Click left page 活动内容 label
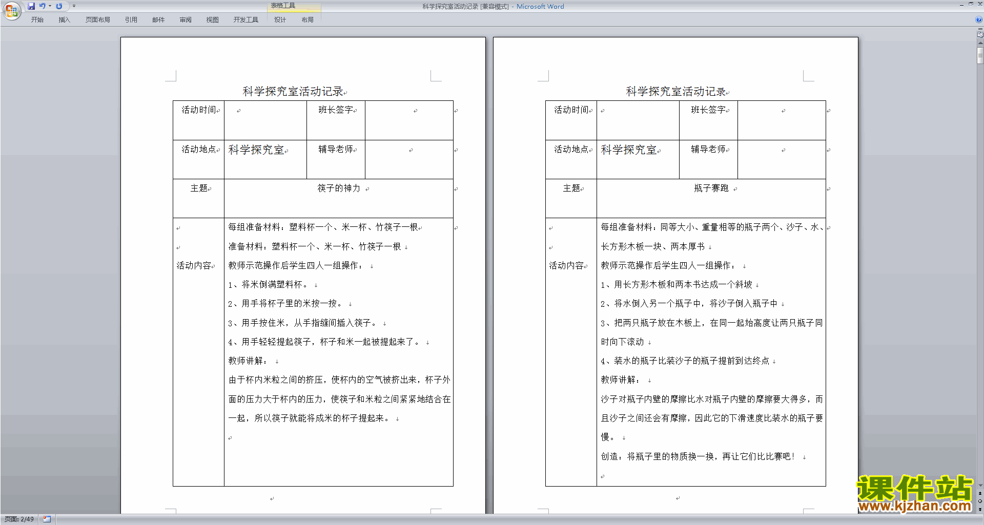This screenshot has height=525, width=984. pyautogui.click(x=194, y=266)
